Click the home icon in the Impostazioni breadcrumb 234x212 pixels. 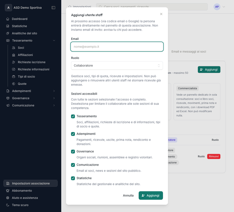[x=70, y=7]
